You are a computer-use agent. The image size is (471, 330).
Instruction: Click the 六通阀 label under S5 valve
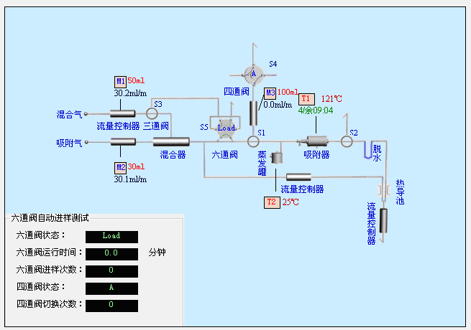point(224,155)
